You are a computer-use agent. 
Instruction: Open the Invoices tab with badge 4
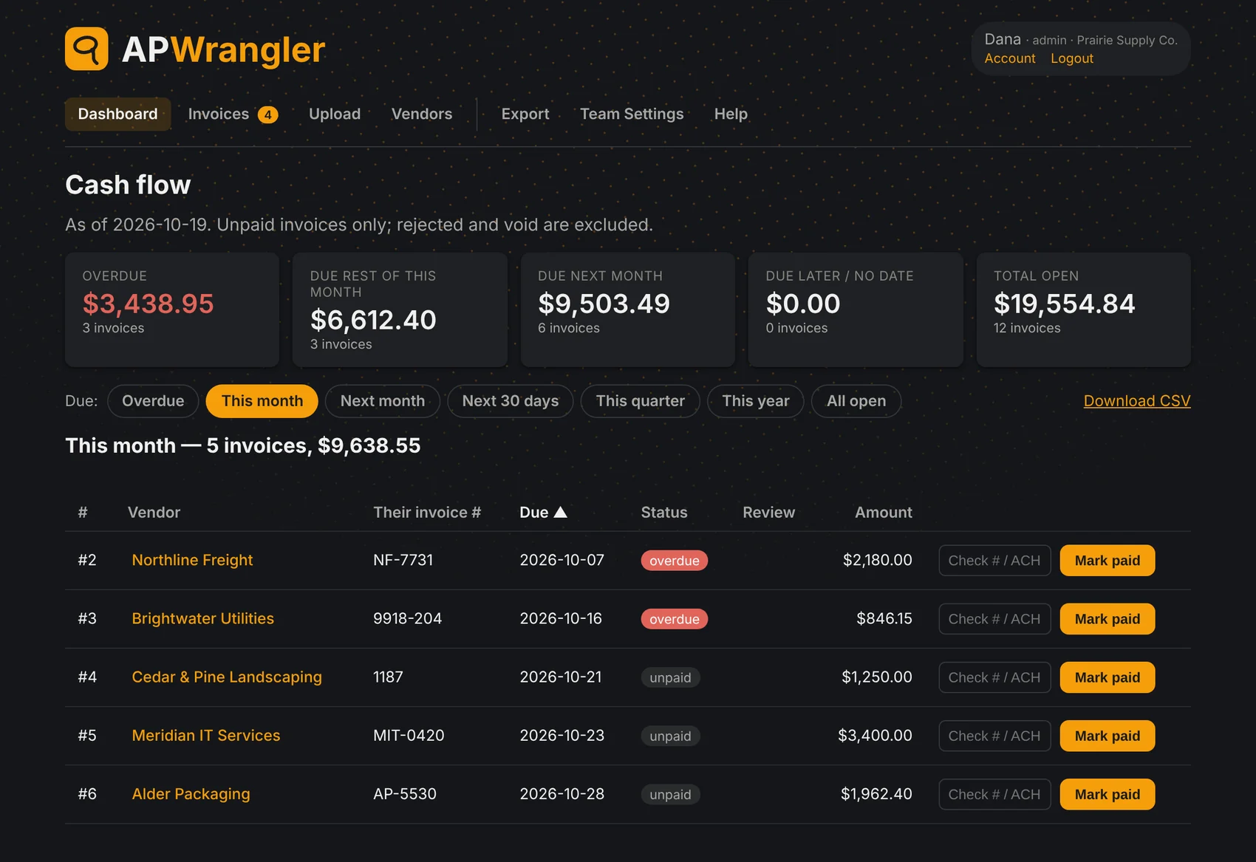coord(233,114)
